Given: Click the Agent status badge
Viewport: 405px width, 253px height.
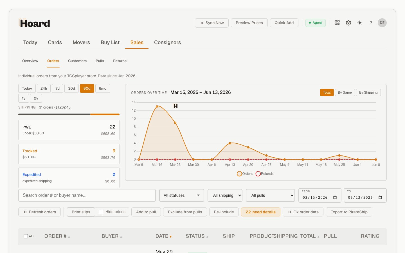Looking at the screenshot, I should (316, 23).
